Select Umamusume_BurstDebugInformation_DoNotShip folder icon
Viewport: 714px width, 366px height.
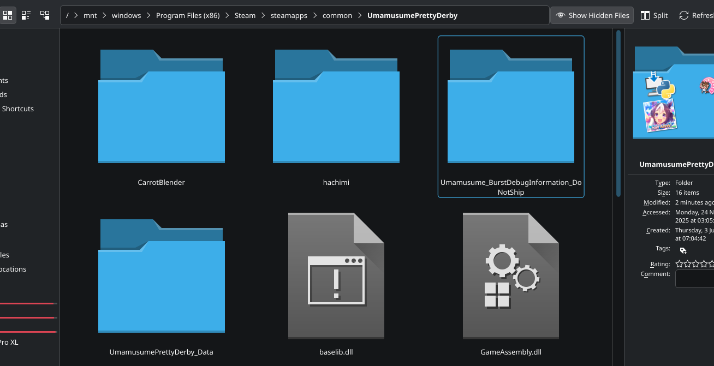[511, 106]
